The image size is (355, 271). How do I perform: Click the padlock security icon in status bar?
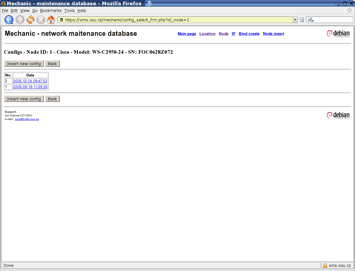point(325,265)
